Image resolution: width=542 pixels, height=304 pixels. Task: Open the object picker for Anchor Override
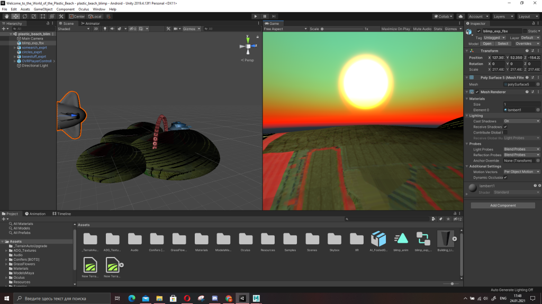(x=538, y=160)
